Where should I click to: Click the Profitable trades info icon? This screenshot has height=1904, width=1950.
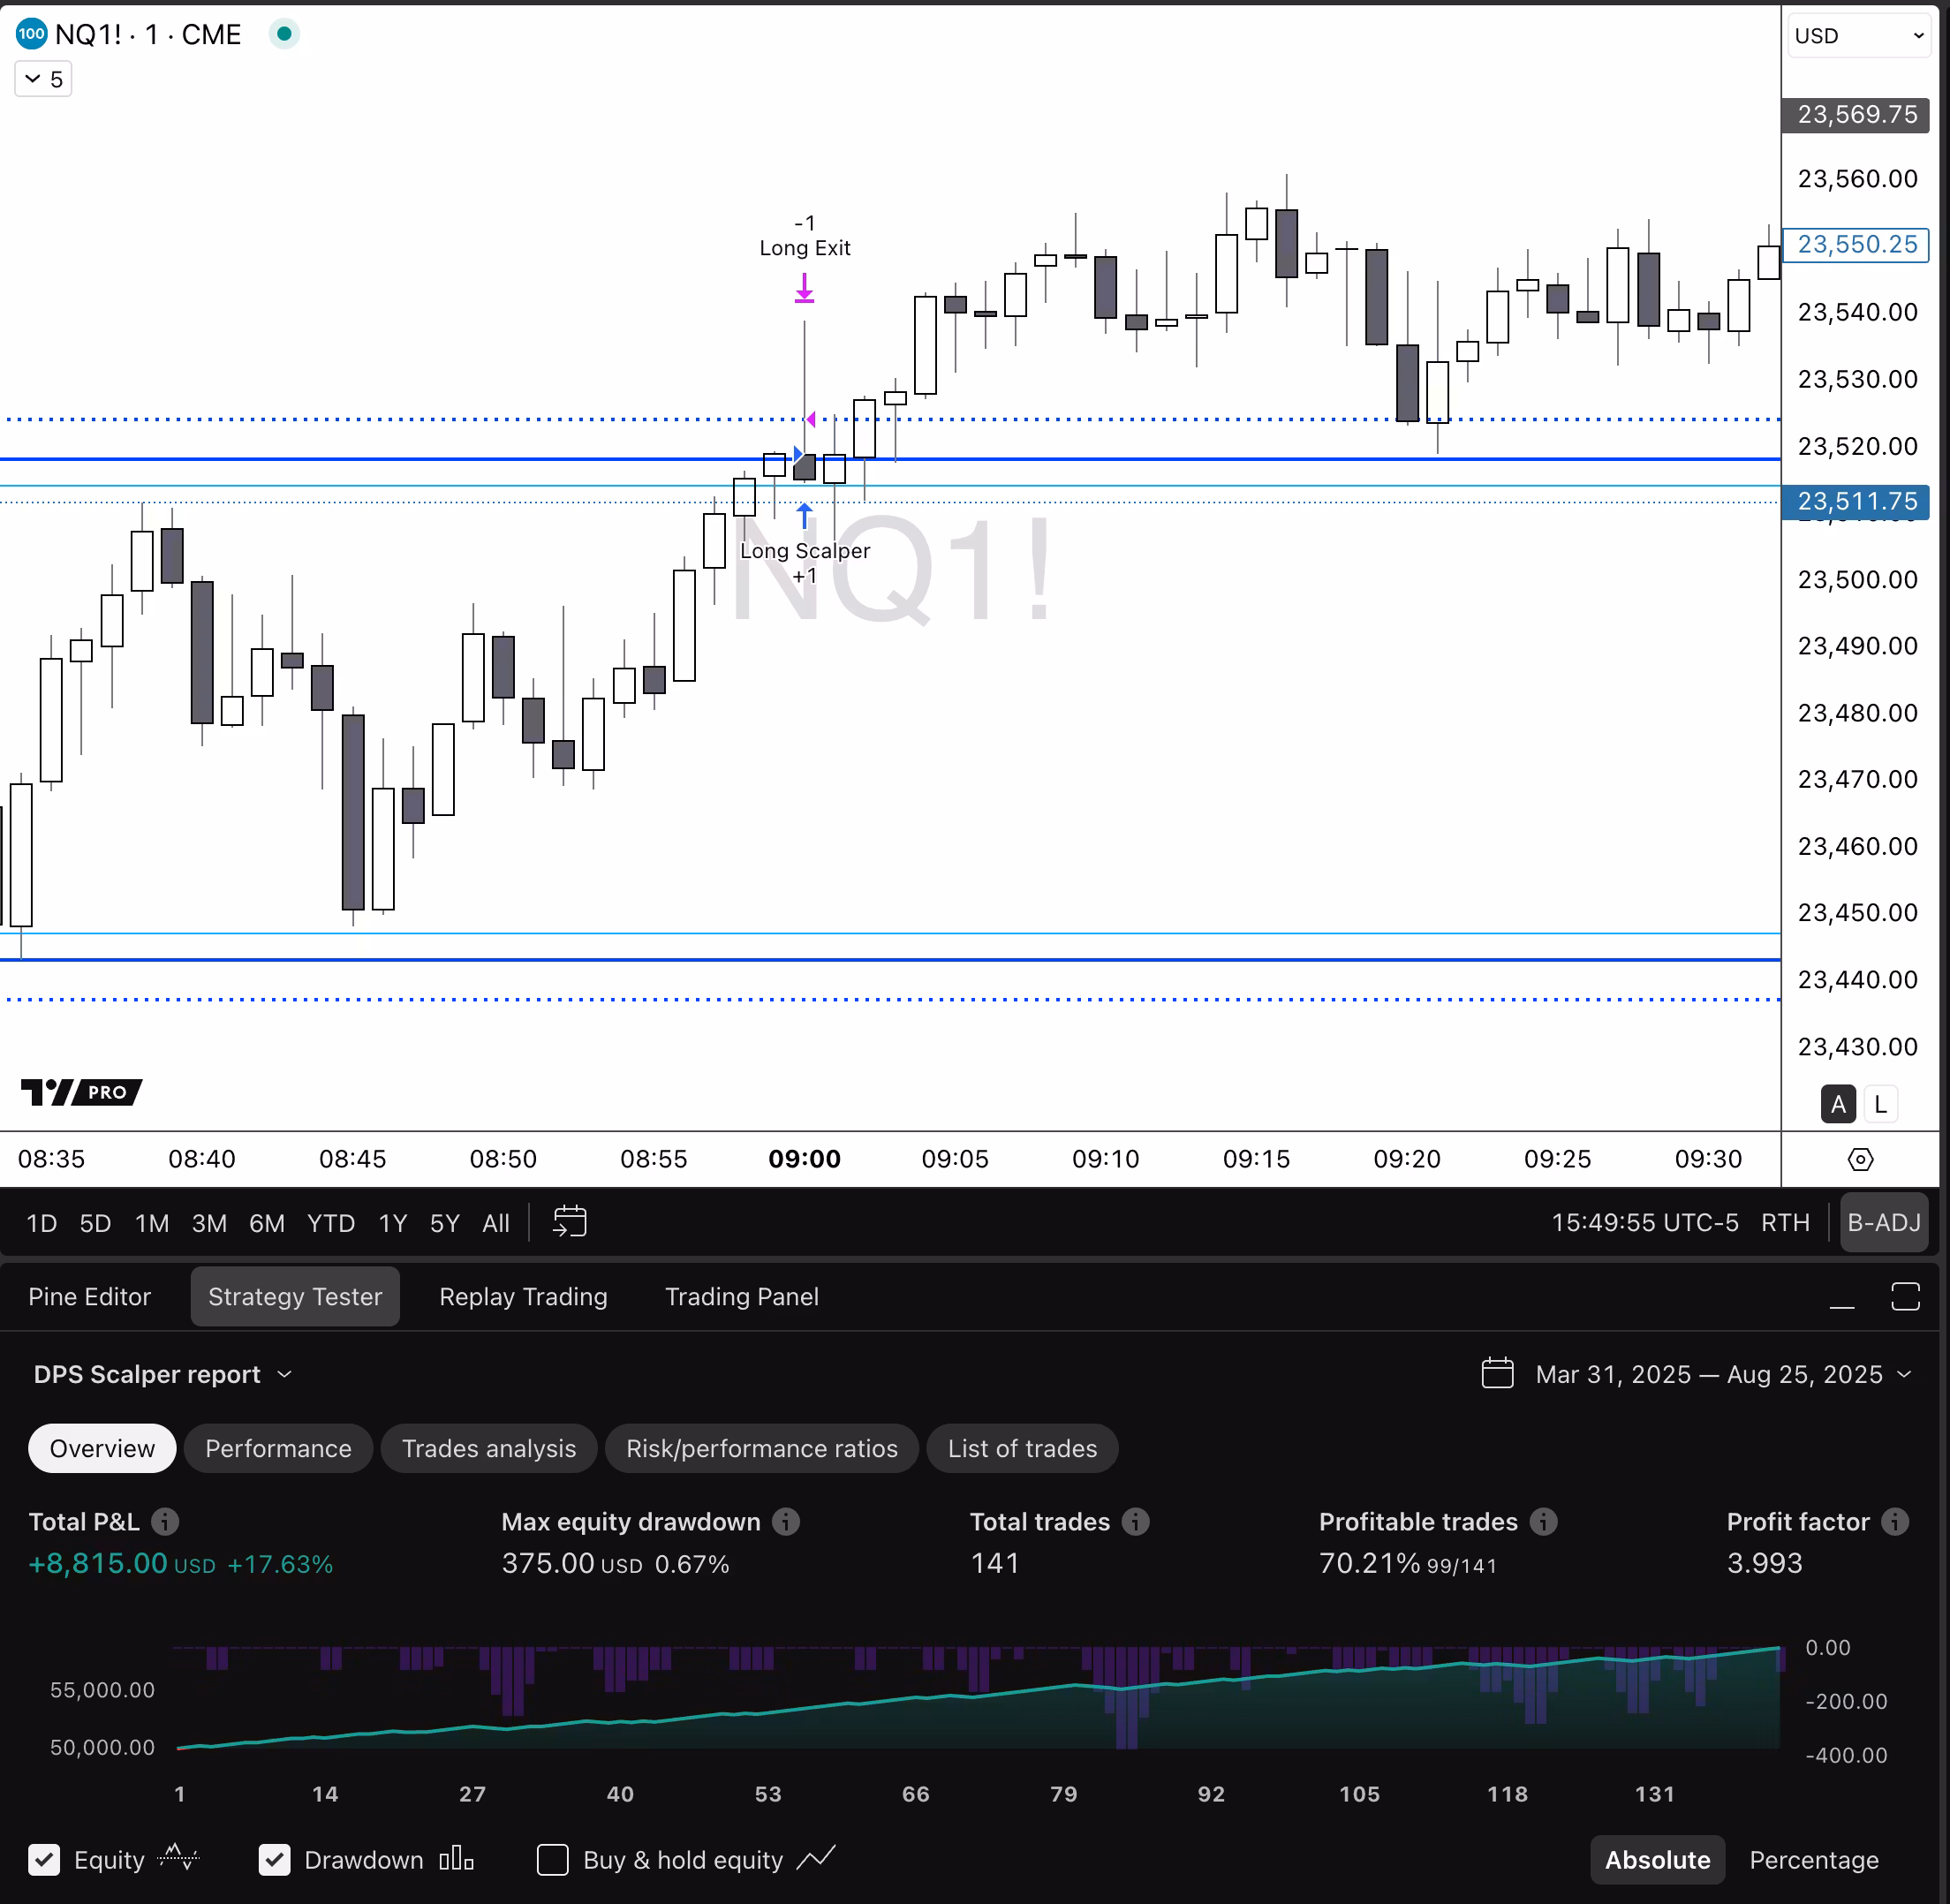pos(1543,1521)
